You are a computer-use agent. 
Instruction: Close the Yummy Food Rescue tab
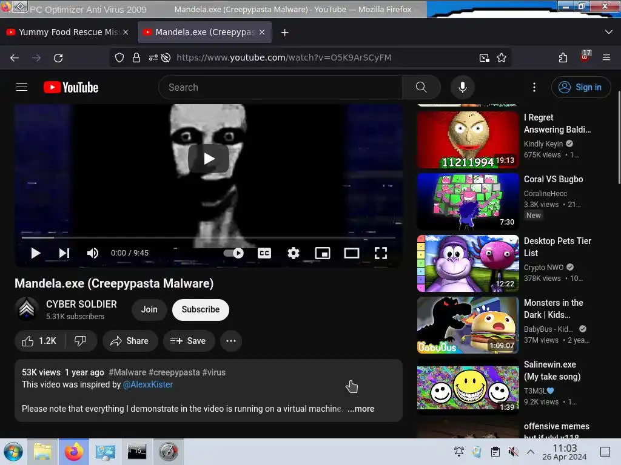click(126, 32)
